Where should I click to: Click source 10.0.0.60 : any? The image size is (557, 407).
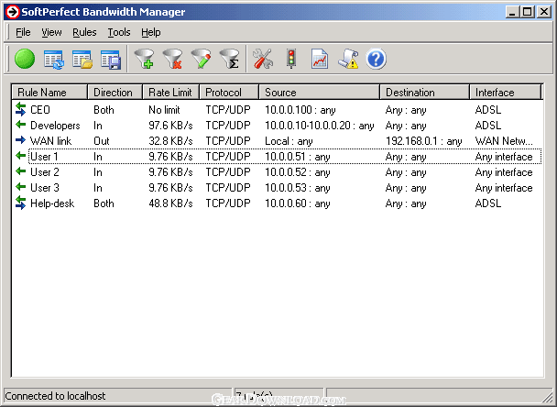point(298,203)
